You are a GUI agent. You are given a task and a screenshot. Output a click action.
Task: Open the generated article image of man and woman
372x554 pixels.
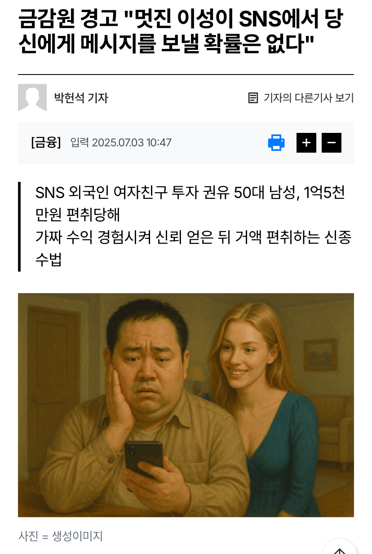point(186,405)
